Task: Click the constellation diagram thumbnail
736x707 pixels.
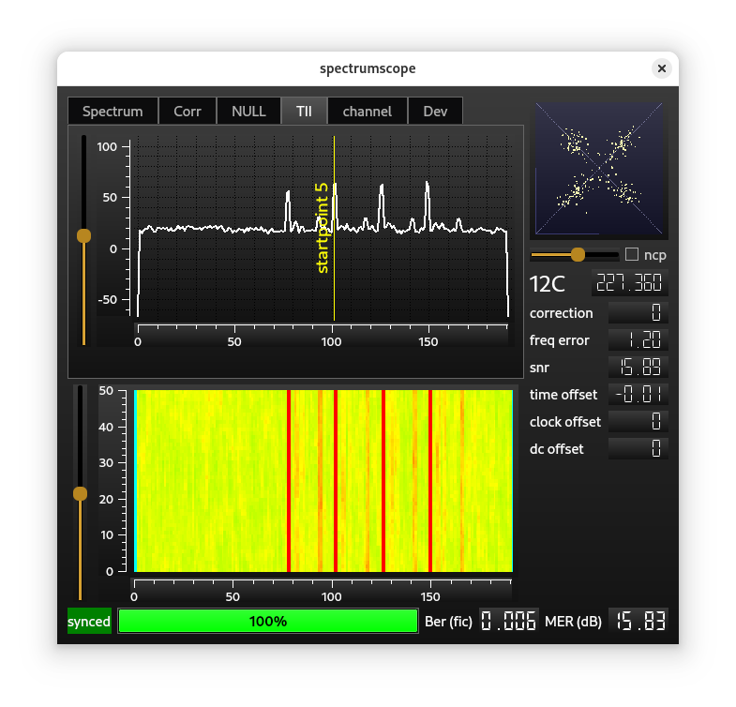Action: [599, 169]
